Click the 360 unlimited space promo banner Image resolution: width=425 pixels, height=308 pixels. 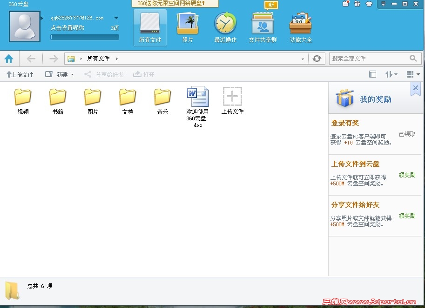pyautogui.click(x=175, y=4)
